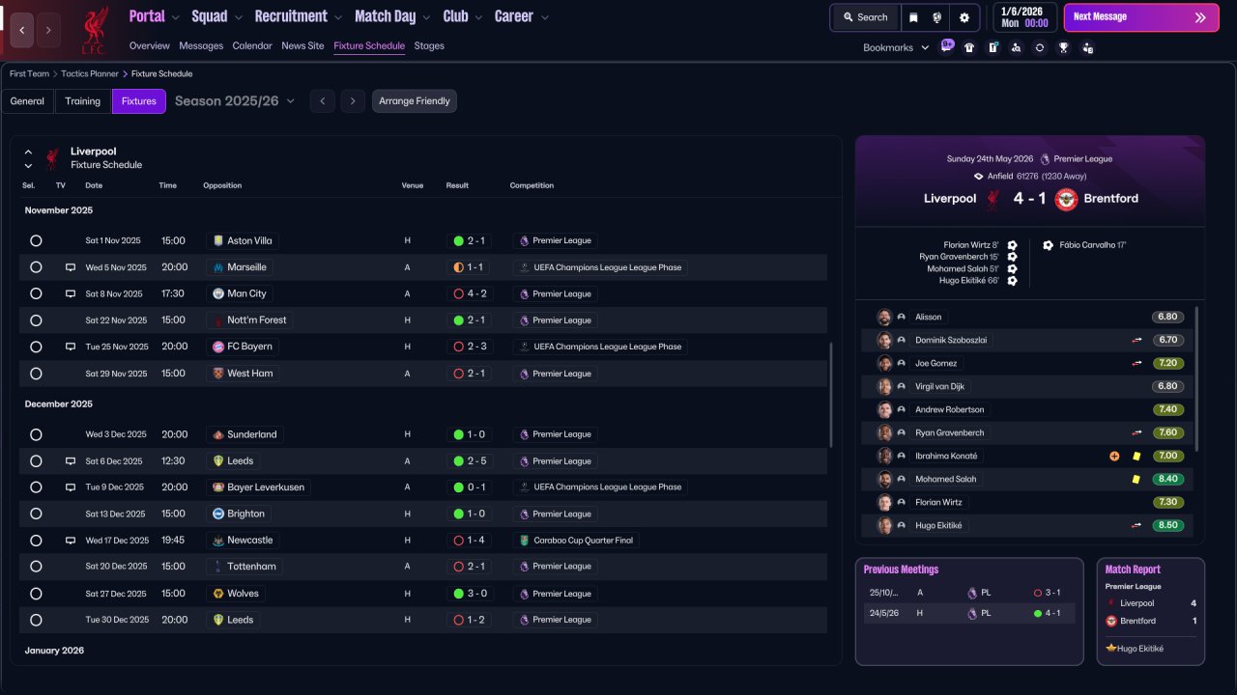Open the Overview sub-tab
This screenshot has height=695, width=1237.
click(150, 45)
